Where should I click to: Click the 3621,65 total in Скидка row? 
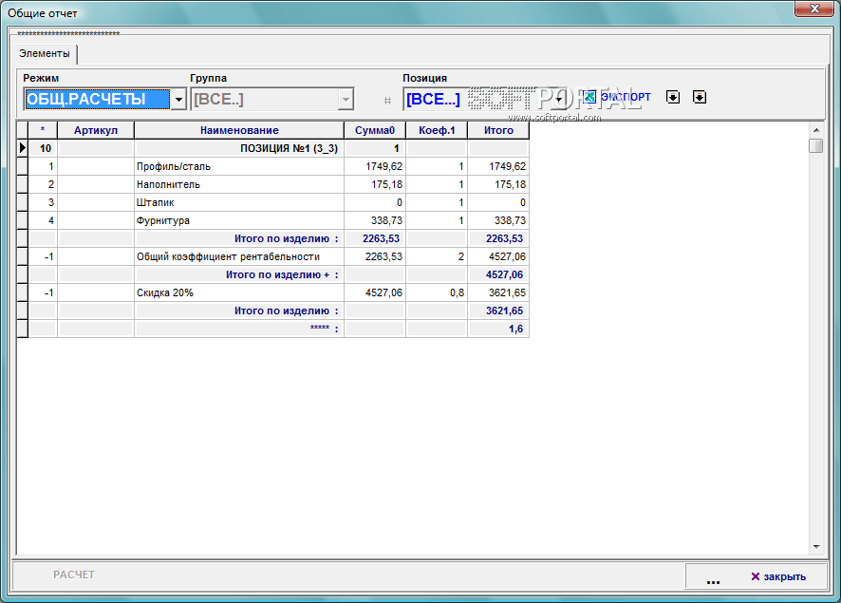[x=507, y=292]
